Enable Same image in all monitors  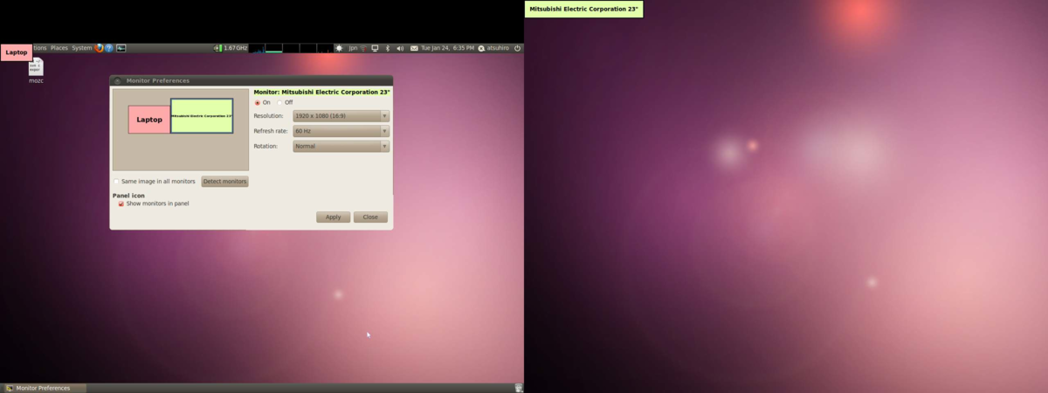tap(116, 182)
